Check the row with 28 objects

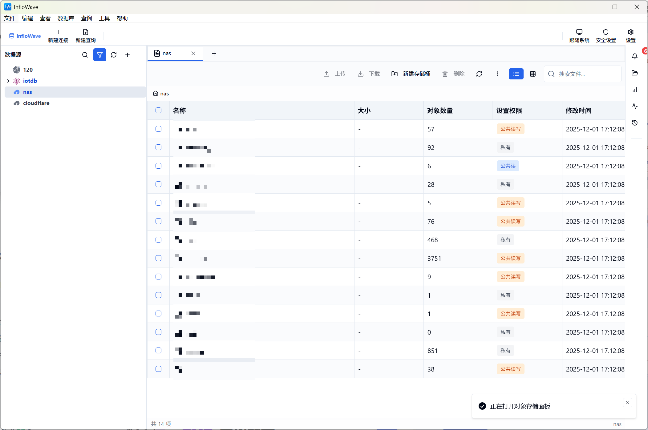pyautogui.click(x=158, y=184)
